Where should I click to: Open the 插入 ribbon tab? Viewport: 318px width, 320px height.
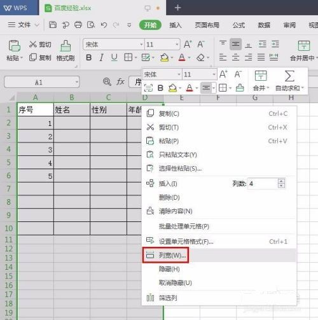point(176,25)
